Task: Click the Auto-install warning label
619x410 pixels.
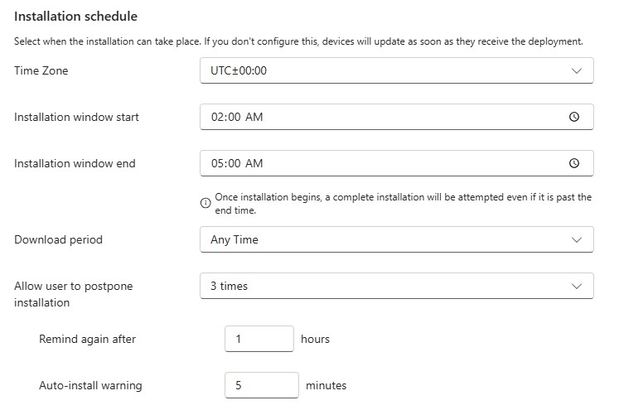Action: click(x=90, y=385)
